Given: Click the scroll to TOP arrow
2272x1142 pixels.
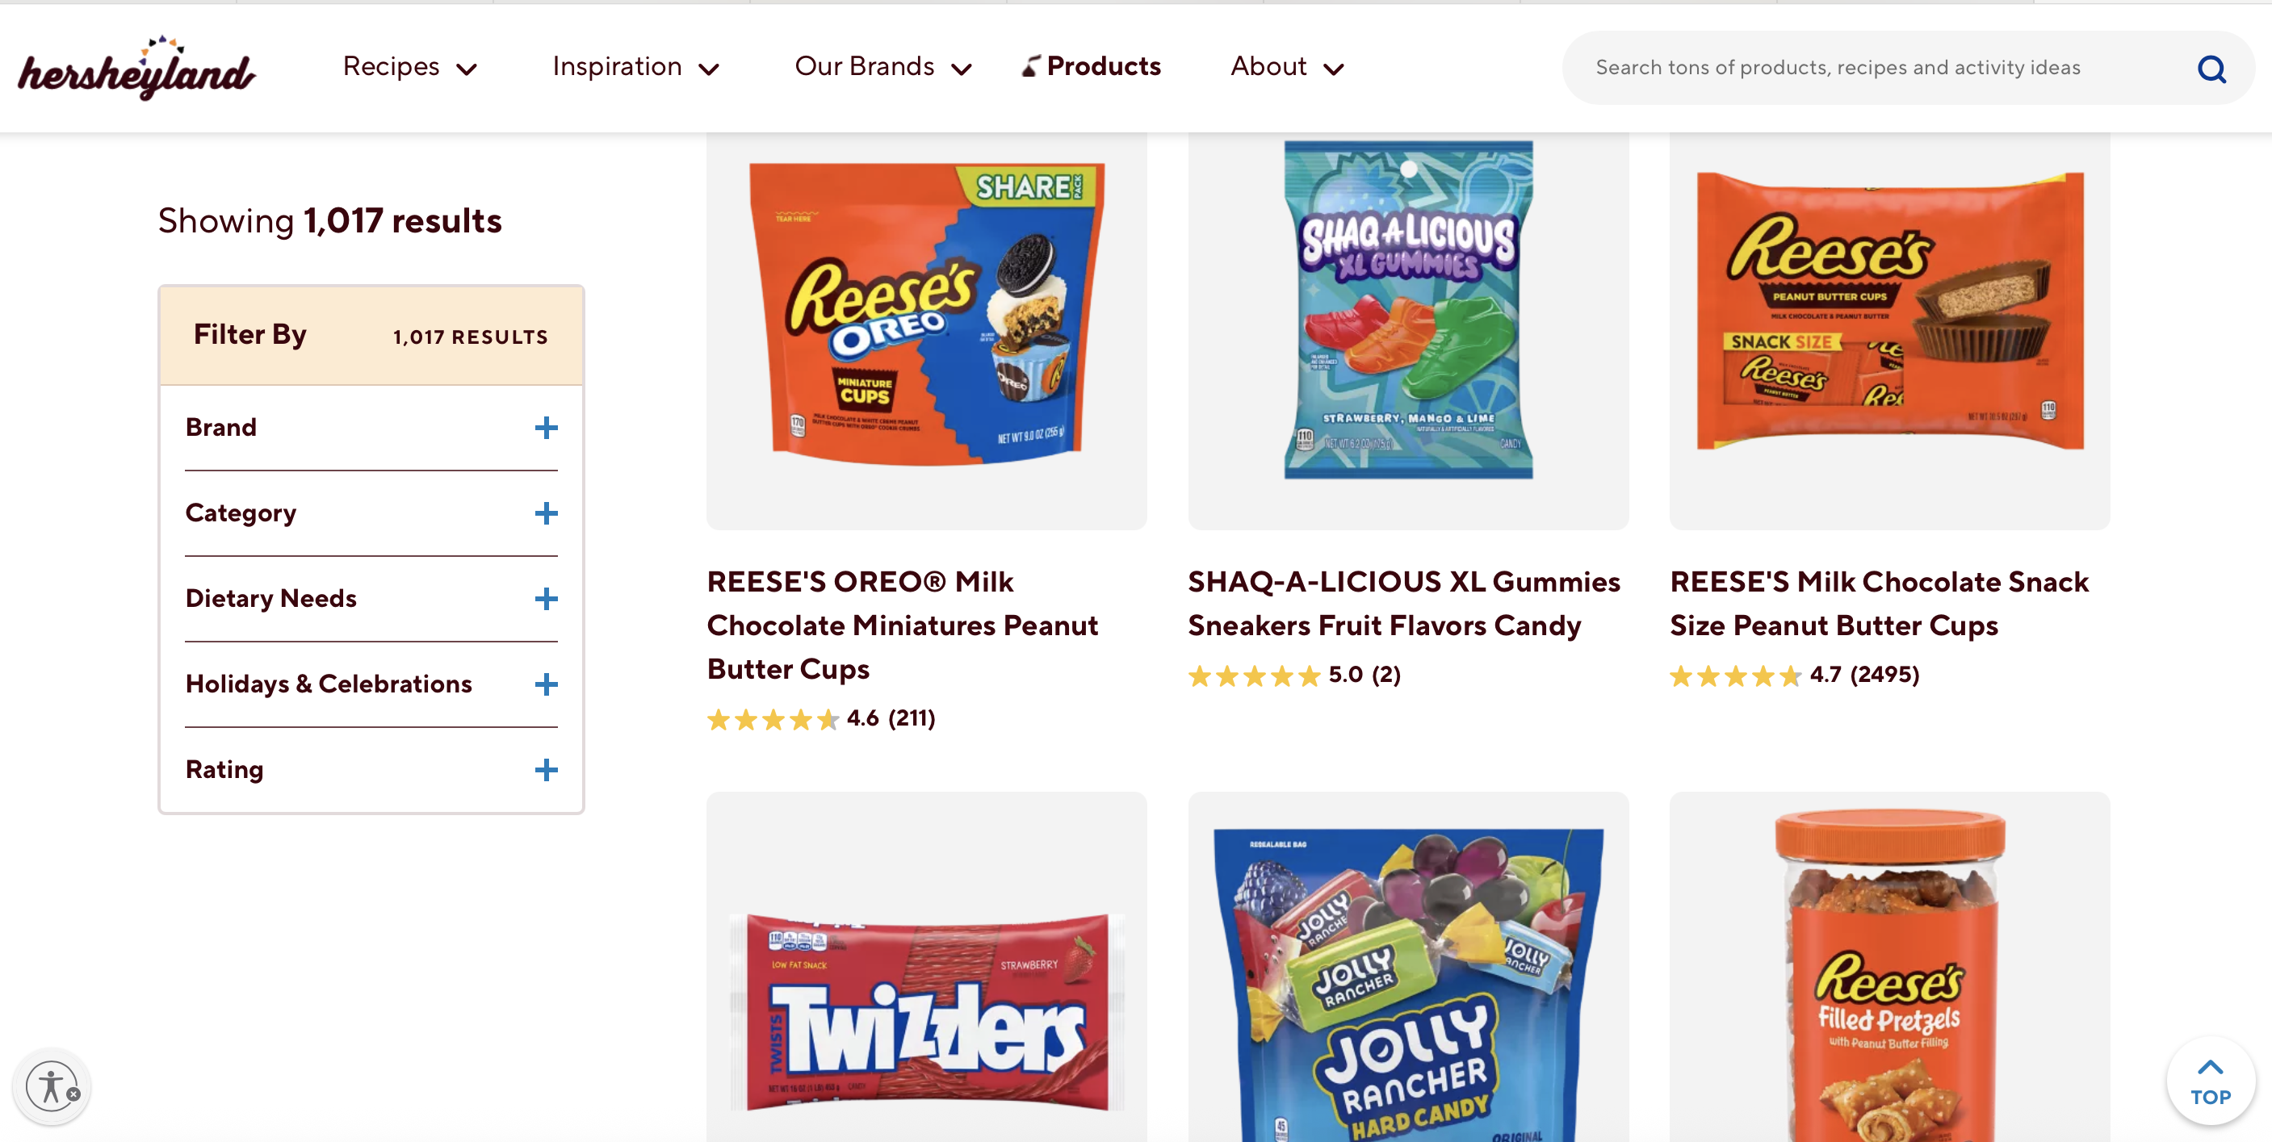Looking at the screenshot, I should tap(2209, 1081).
